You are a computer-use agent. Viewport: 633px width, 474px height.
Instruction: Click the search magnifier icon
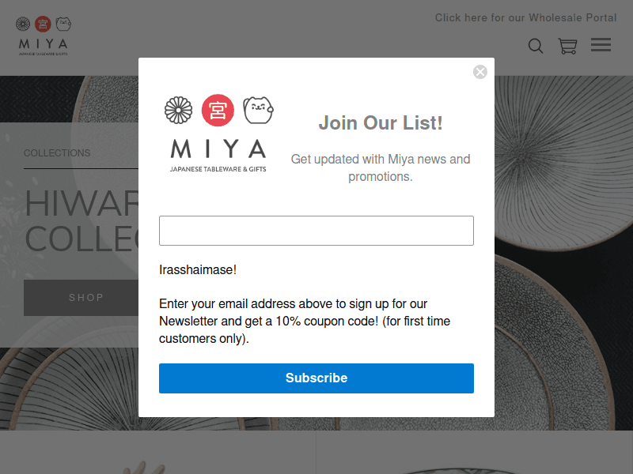click(x=536, y=46)
